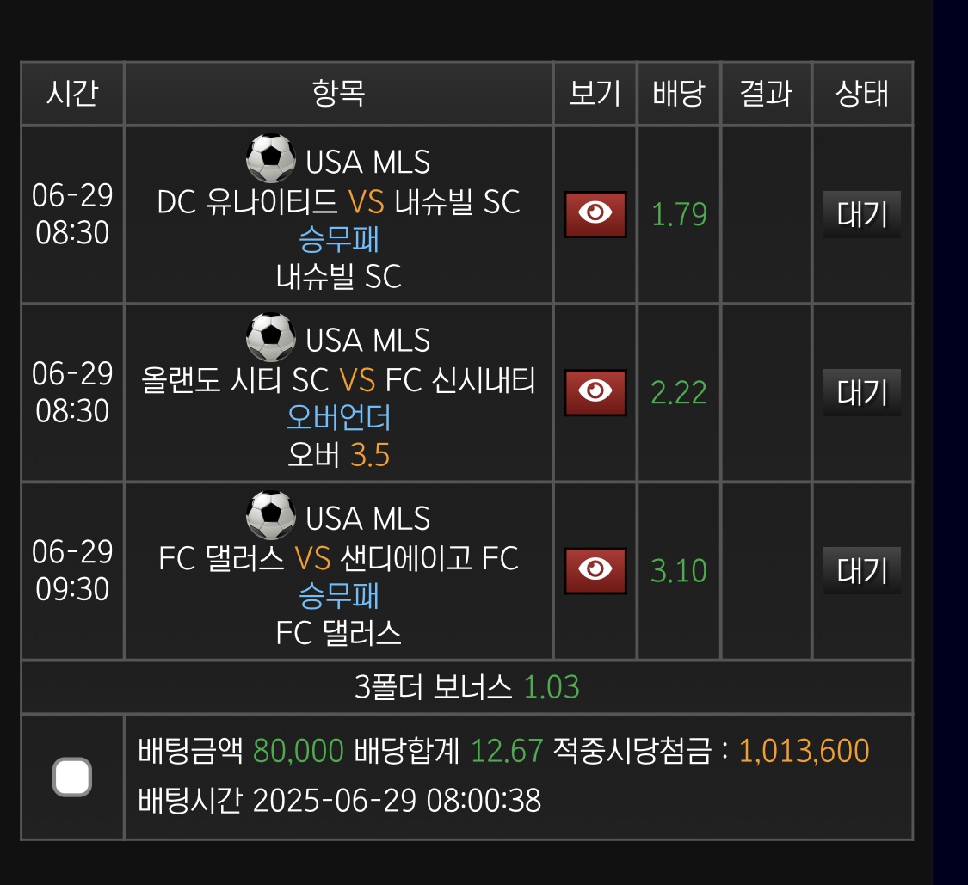Click the 상태 column header

point(862,94)
